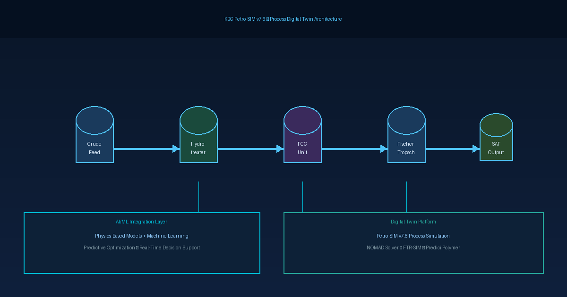Select the Hydro-treater cylinder node

coord(198,135)
